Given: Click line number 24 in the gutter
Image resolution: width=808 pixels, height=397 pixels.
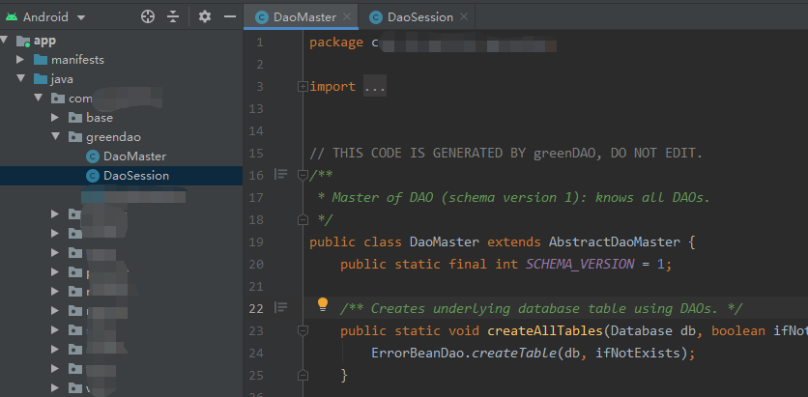Looking at the screenshot, I should (x=256, y=354).
